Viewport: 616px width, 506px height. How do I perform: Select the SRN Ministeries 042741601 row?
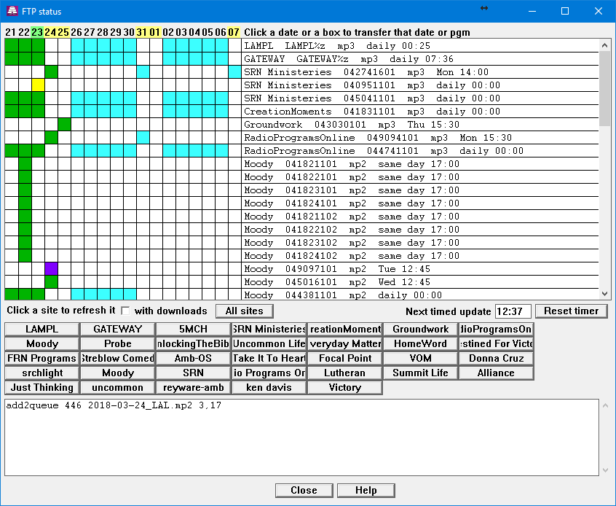pyautogui.click(x=420, y=72)
